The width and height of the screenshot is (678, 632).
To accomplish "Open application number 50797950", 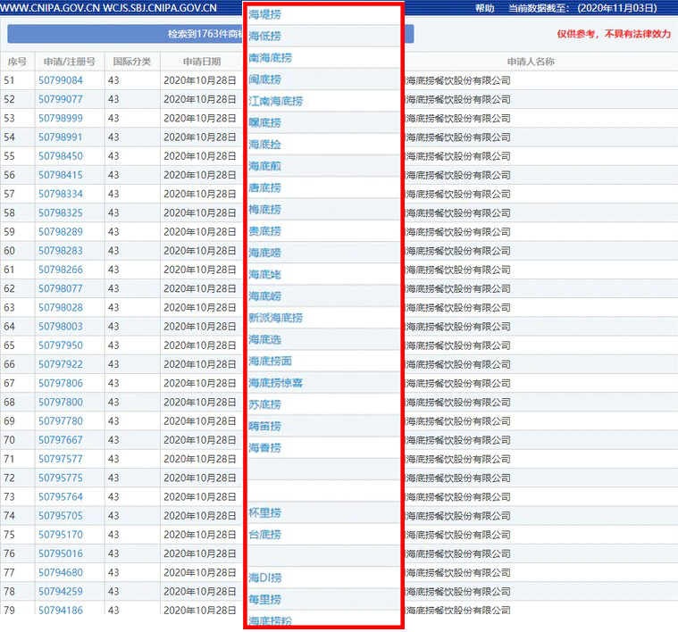I will pos(61,345).
